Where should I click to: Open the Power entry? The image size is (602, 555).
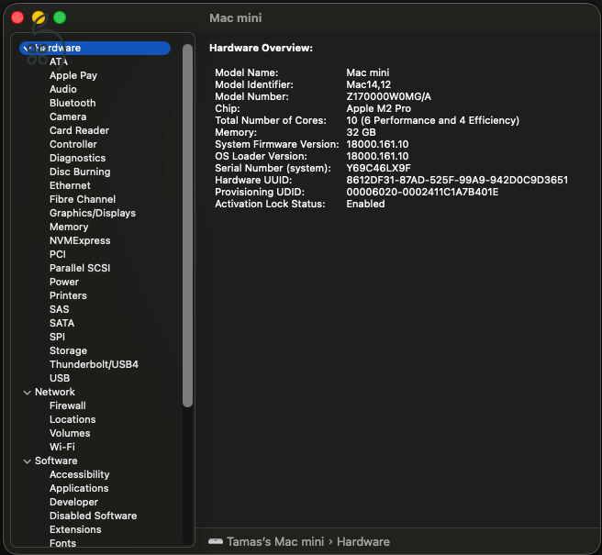pyautogui.click(x=64, y=283)
